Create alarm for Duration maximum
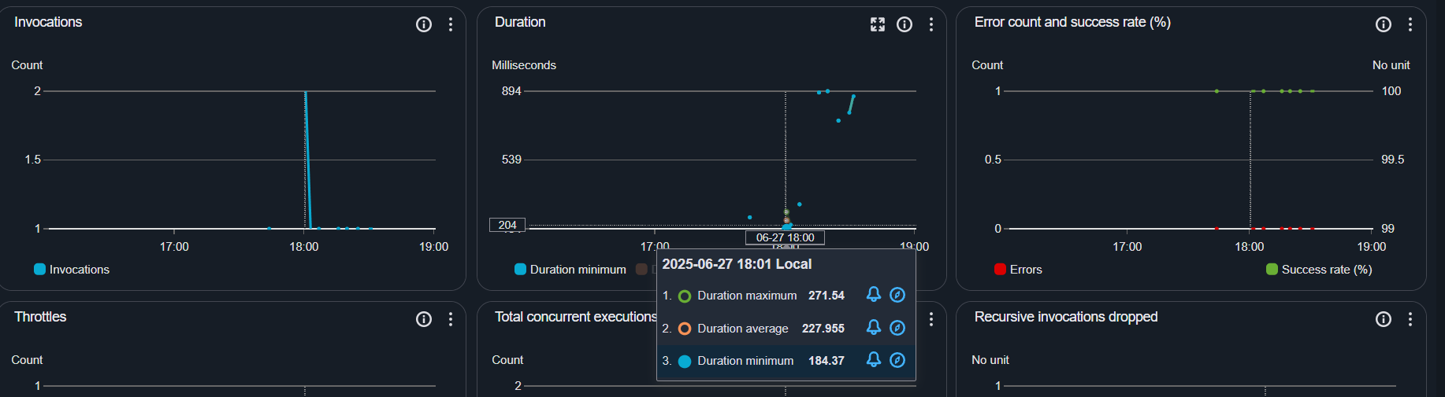 (x=873, y=295)
